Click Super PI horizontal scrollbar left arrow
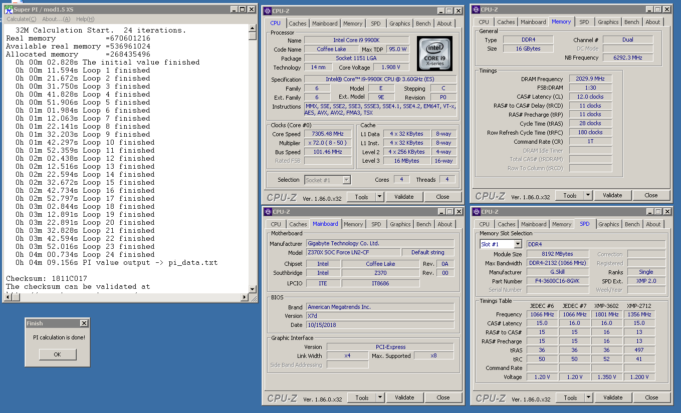Viewport: 681px width, 413px height. tap(7, 298)
